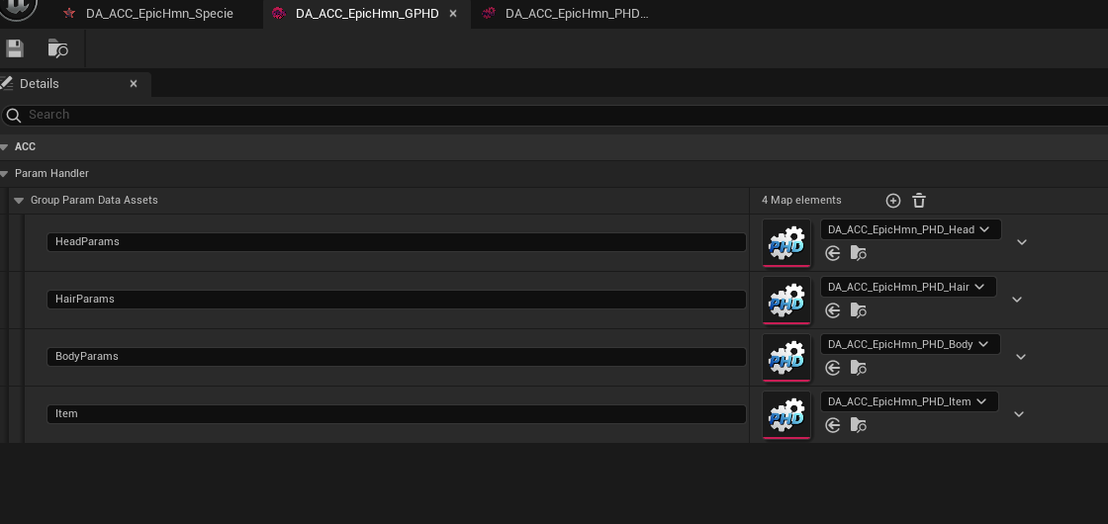Screen dimensions: 1108x524
Task: Close the Details panel
Action: [x=133, y=84]
